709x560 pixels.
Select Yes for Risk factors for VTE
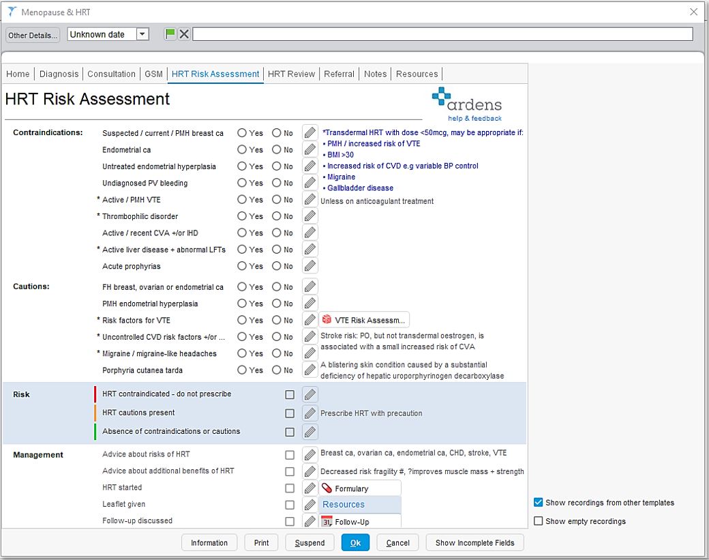coord(242,321)
